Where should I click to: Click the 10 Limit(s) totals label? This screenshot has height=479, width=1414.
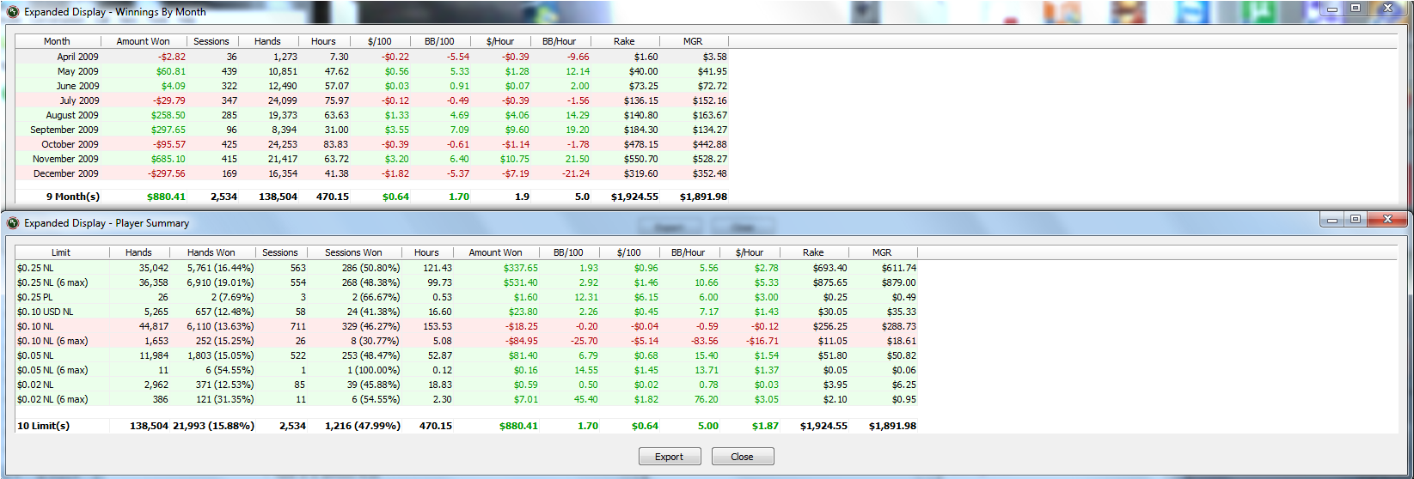(43, 426)
